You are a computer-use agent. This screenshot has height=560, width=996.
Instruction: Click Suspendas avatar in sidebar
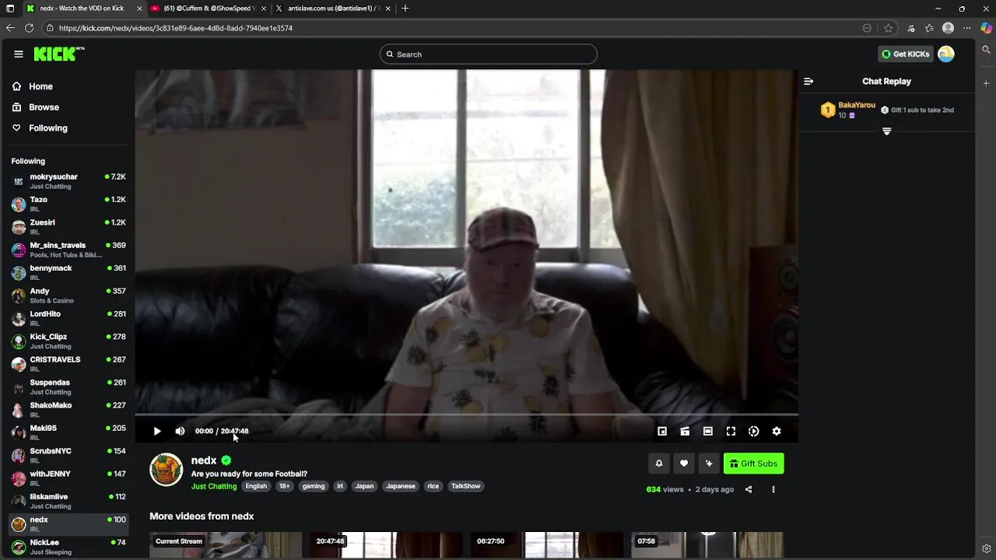click(x=19, y=387)
